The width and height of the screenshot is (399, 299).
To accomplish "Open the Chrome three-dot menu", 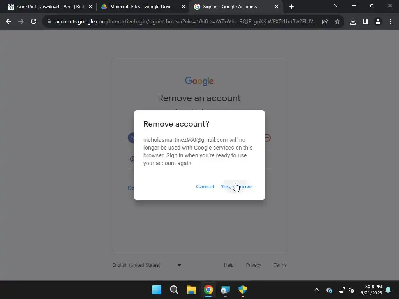I will click(x=390, y=22).
